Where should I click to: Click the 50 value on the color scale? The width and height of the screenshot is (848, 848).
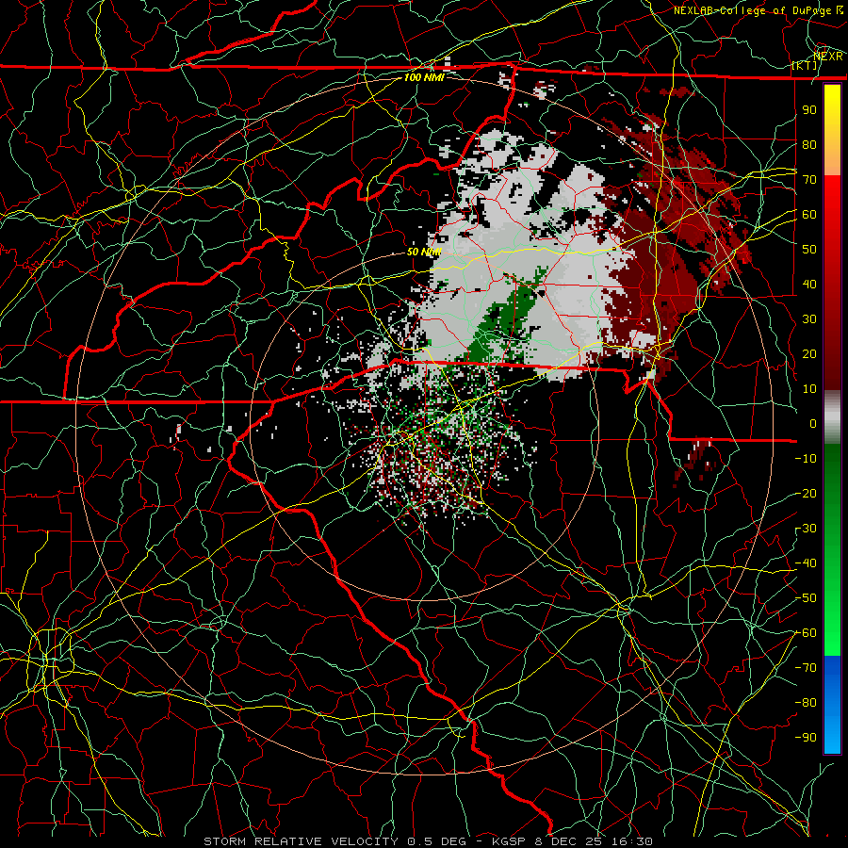point(809,250)
